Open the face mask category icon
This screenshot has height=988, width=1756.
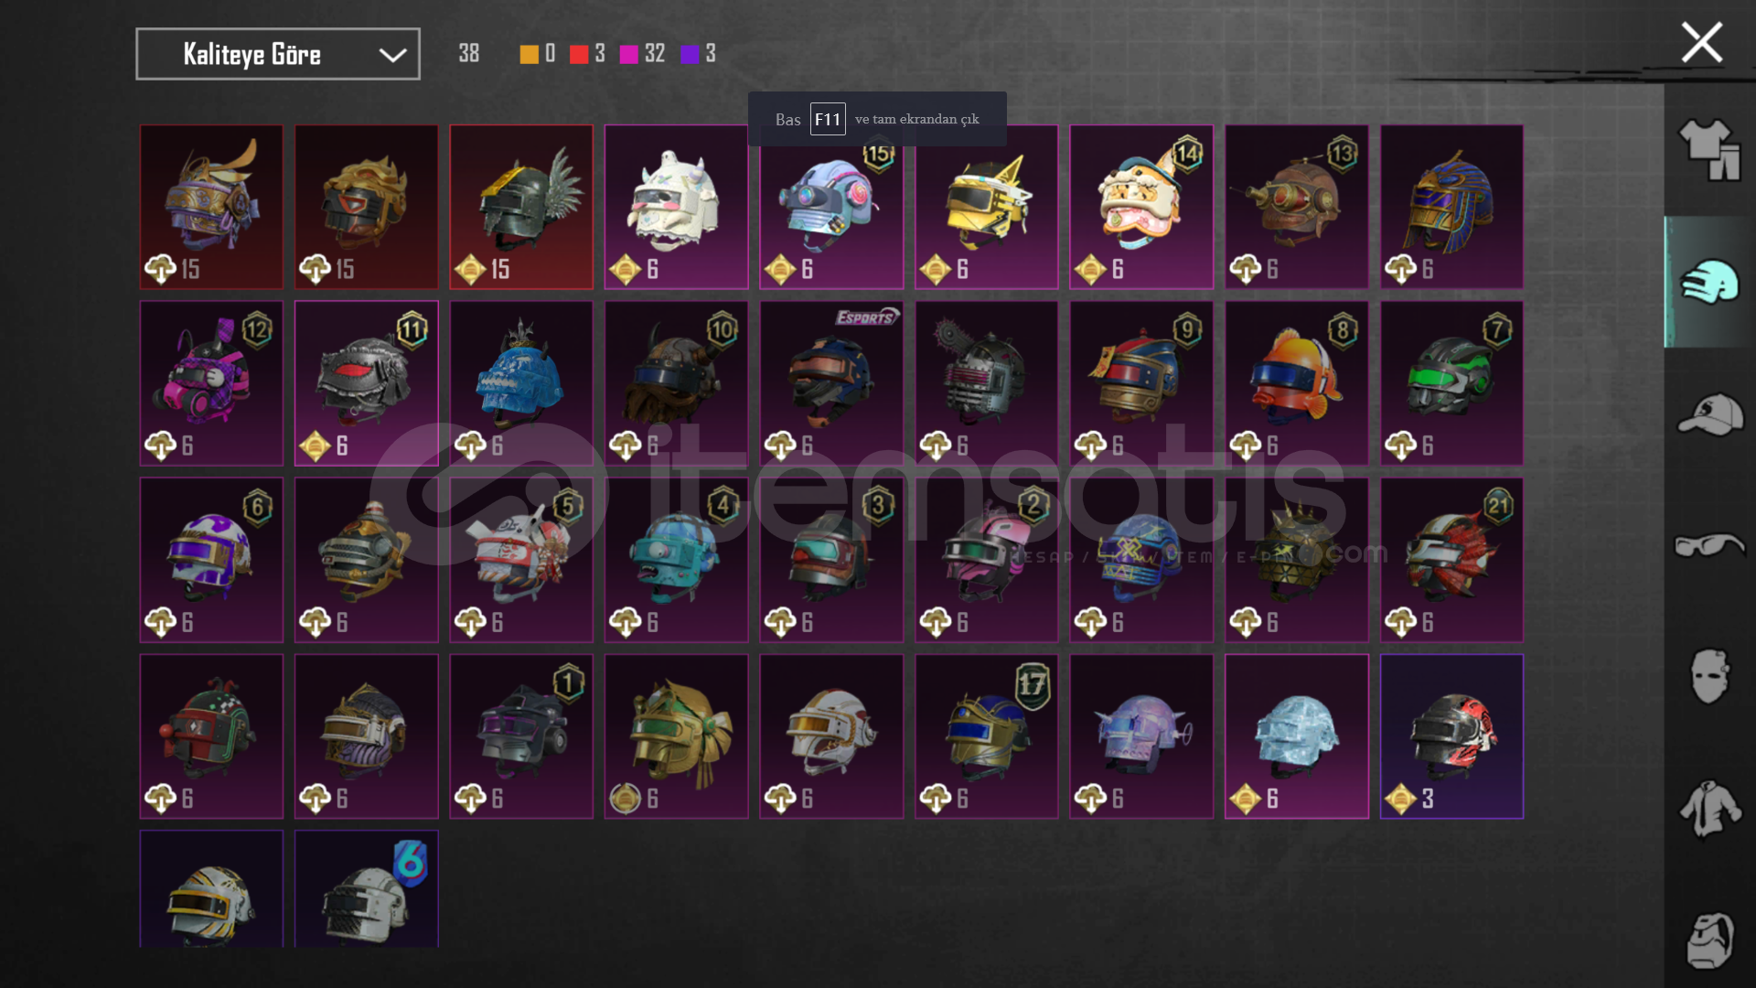tap(1708, 676)
